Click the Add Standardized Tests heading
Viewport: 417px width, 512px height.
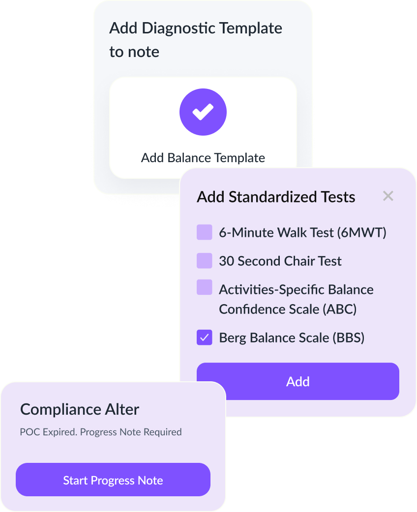[276, 197]
